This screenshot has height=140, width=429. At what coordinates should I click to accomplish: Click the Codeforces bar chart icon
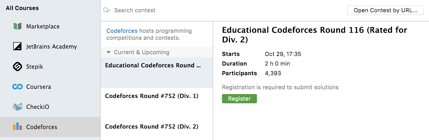tap(17, 127)
